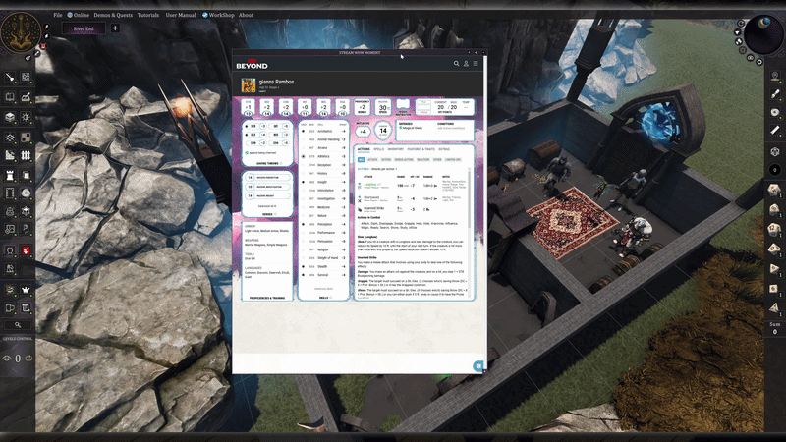Click the magnifier search button in left toolbar
This screenshot has width=786, height=442.
pyautogui.click(x=18, y=325)
